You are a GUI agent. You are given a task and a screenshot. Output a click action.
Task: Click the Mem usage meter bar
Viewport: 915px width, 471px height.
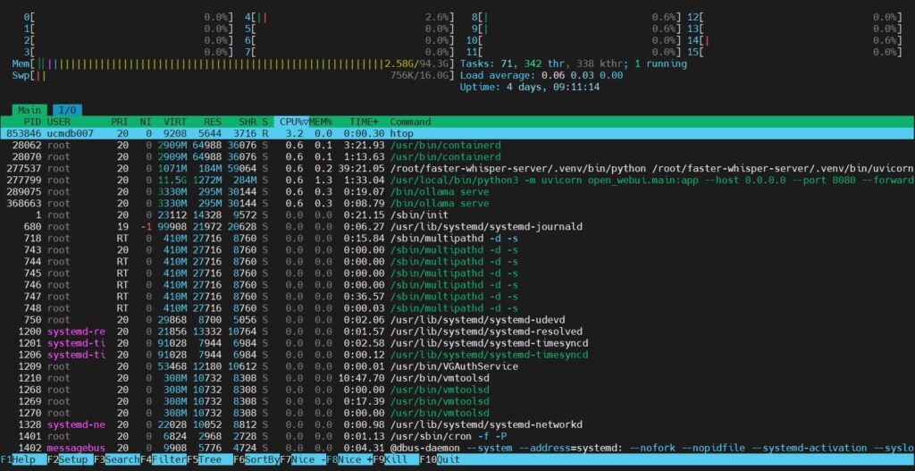233,63
